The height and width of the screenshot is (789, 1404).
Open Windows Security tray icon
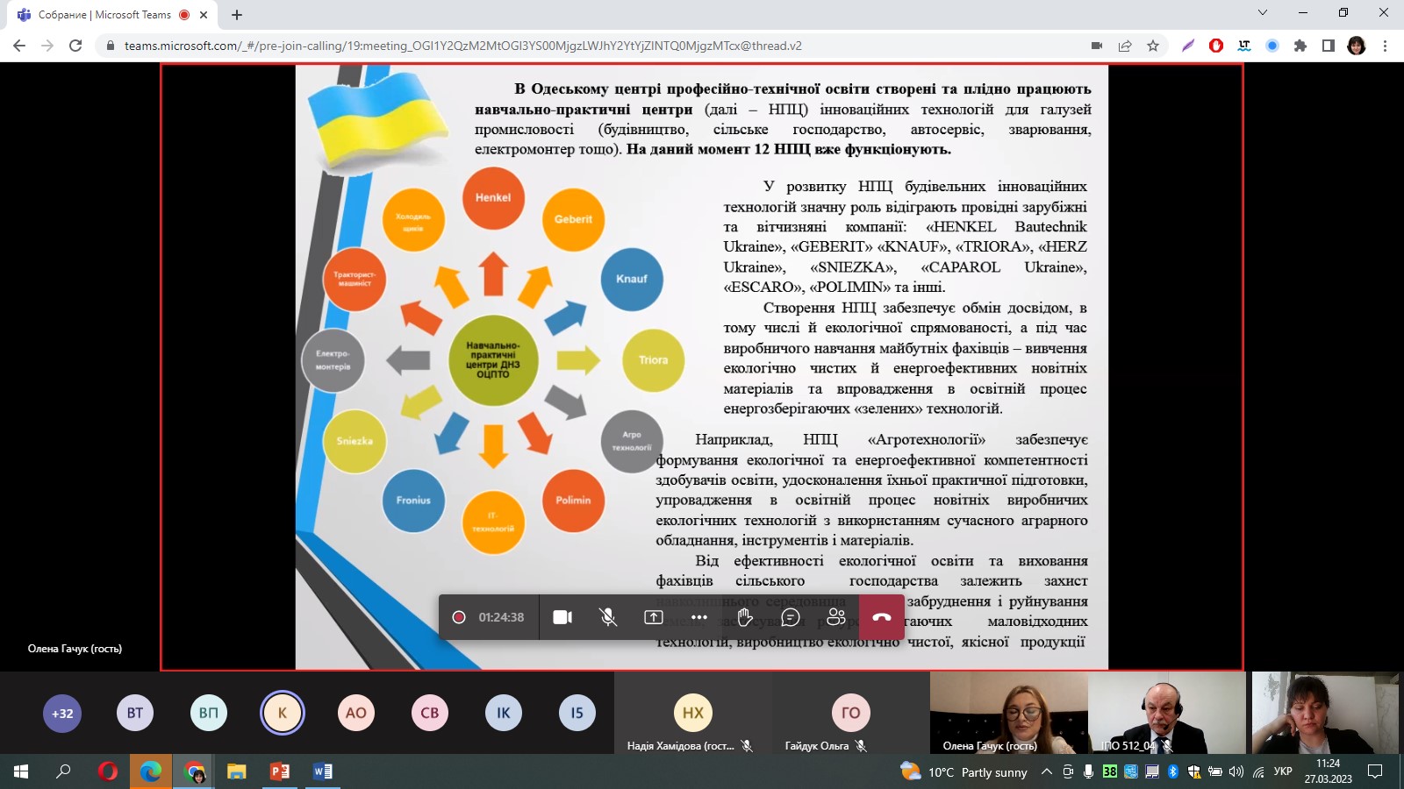(1194, 771)
